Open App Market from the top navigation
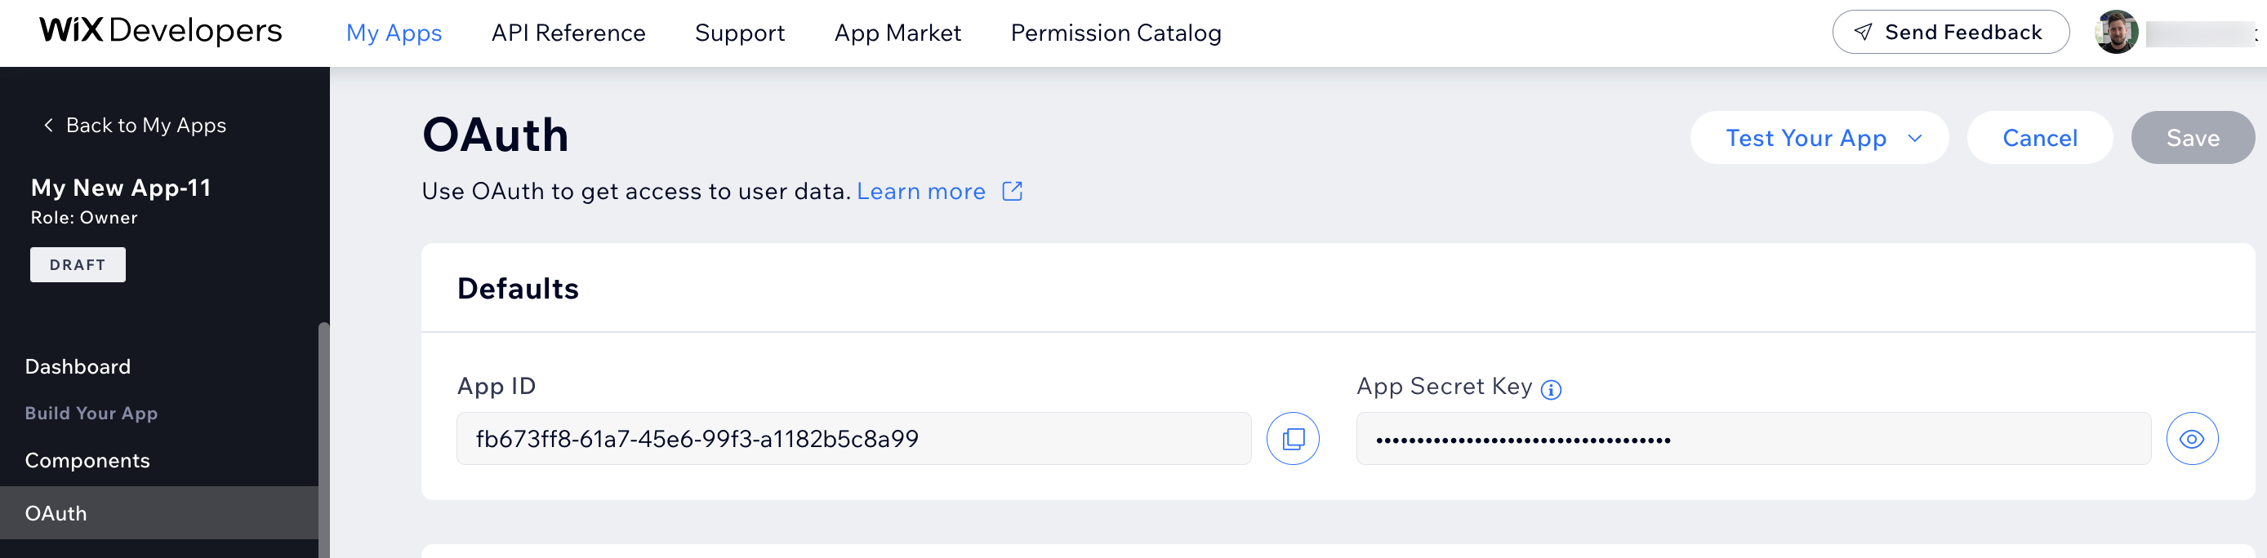This screenshot has height=558, width=2267. coord(897,33)
